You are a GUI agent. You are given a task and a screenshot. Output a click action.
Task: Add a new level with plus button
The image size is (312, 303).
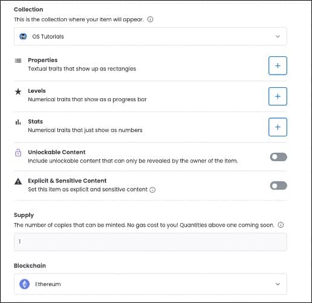[x=278, y=96]
